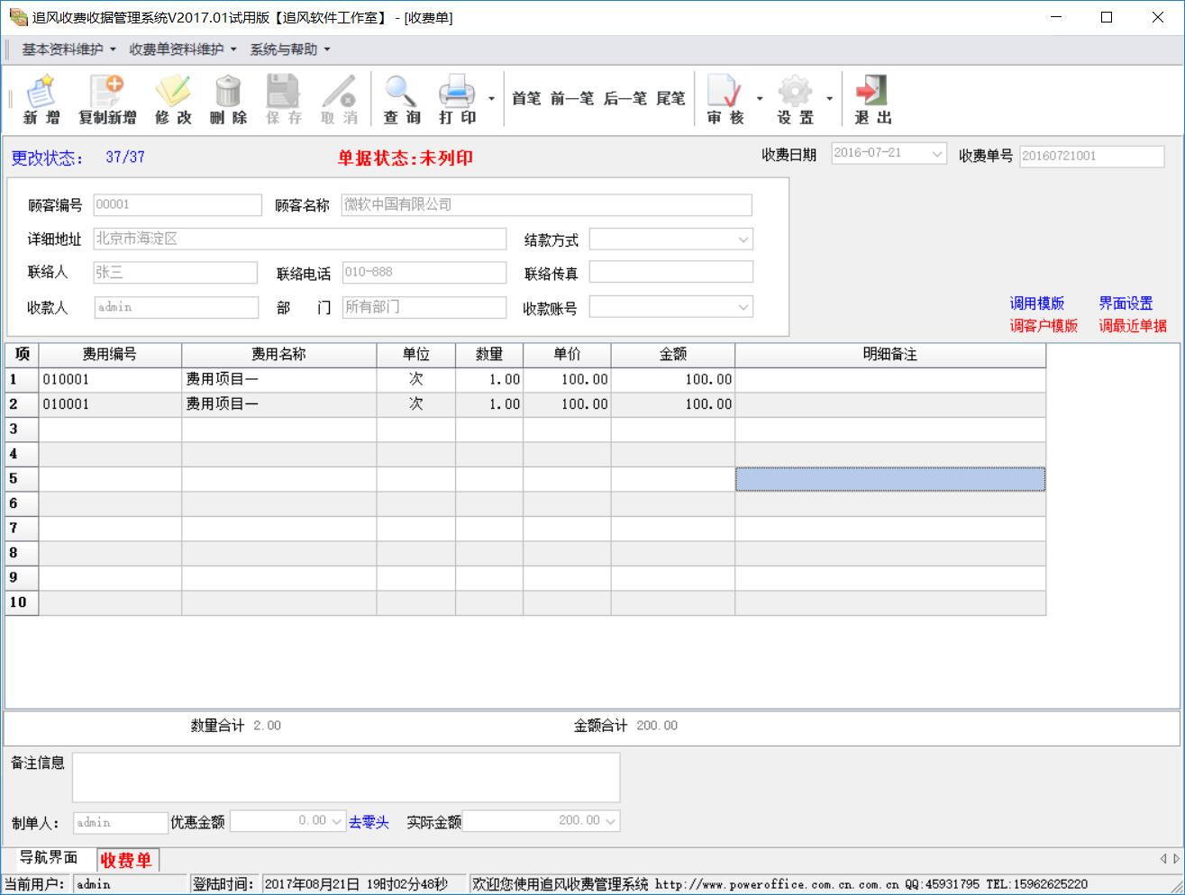Click the 单据状态:未列印 status text
The image size is (1185, 895).
pos(406,158)
